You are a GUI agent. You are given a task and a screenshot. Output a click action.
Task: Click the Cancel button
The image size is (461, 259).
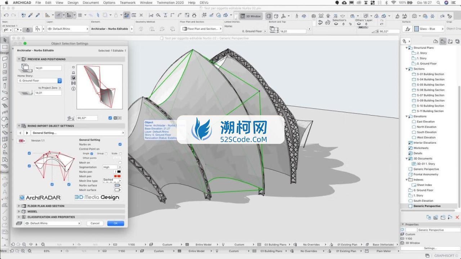[x=95, y=223]
